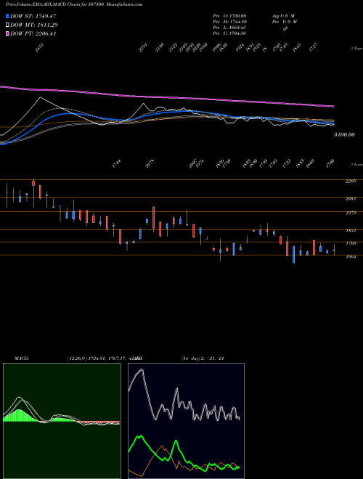Click the 1760 price axis label

coord(351,243)
